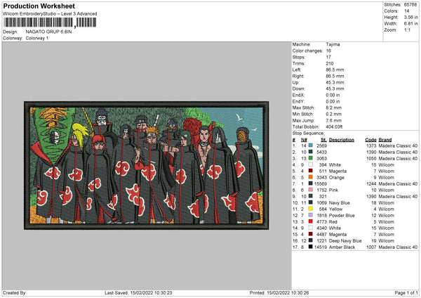Click the Red swatch in stop row 13
The width and height of the screenshot is (421, 298).
311,221
